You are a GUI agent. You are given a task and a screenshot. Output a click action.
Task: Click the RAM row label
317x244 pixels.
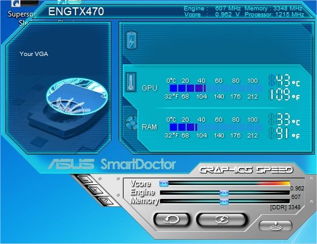(x=150, y=127)
